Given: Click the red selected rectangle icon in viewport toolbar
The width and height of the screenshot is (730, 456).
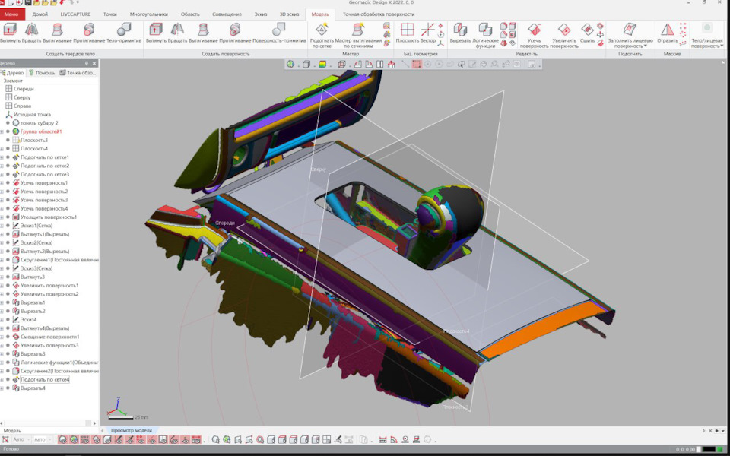Looking at the screenshot, I should click(417, 64).
